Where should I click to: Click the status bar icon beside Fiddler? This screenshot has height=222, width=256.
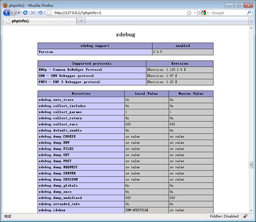click(x=245, y=216)
